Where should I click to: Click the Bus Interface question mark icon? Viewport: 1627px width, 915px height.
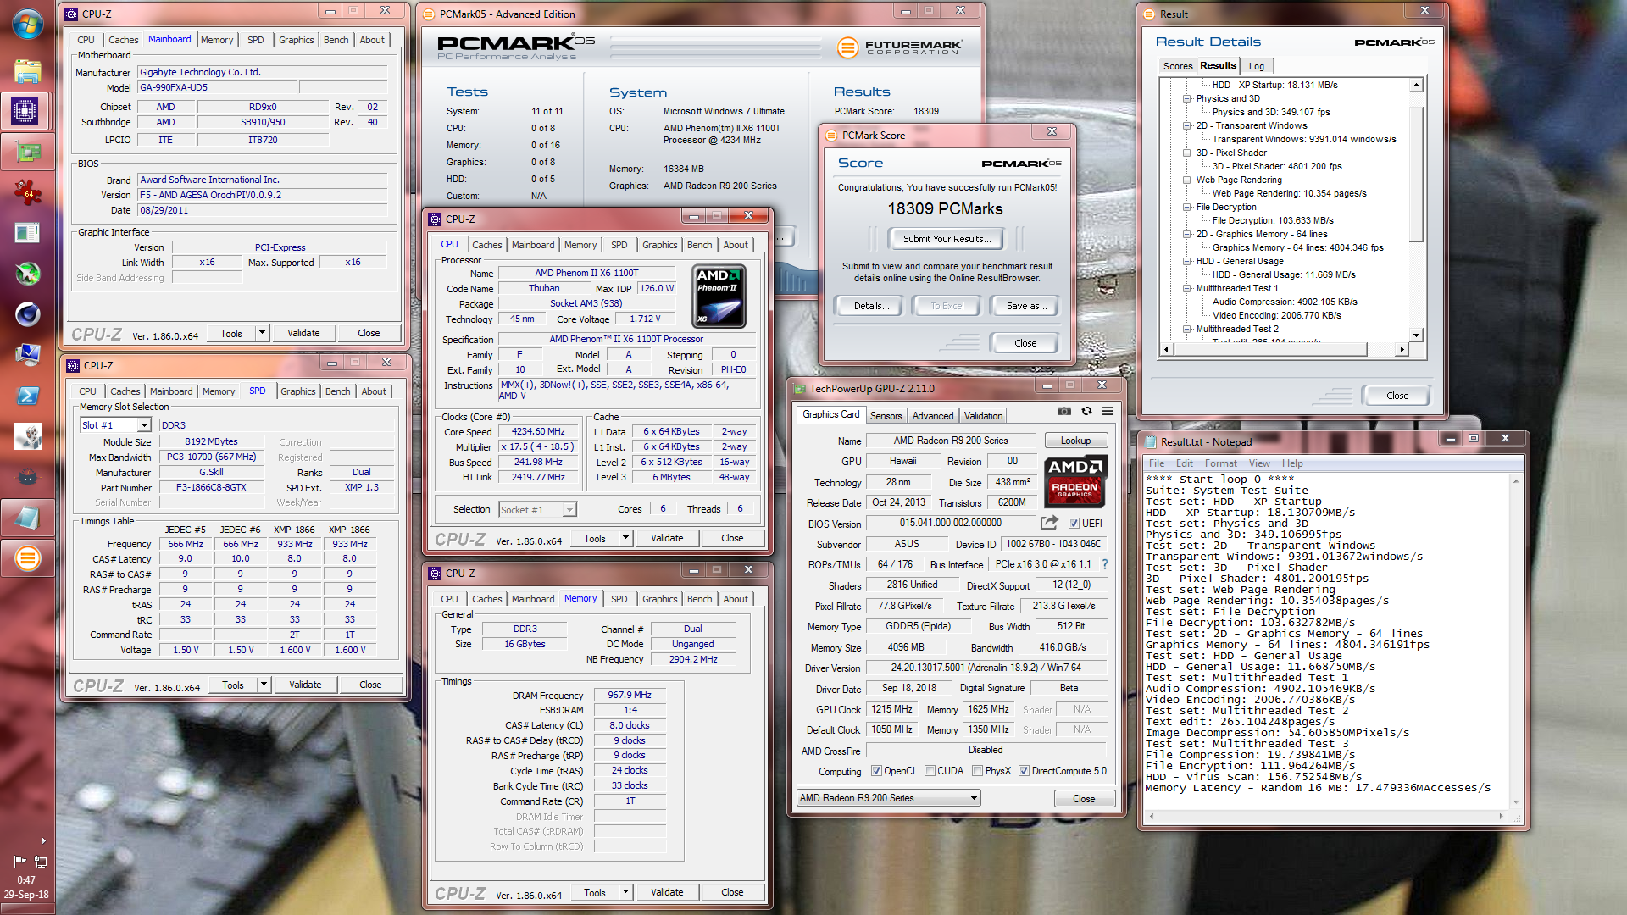click(1104, 564)
